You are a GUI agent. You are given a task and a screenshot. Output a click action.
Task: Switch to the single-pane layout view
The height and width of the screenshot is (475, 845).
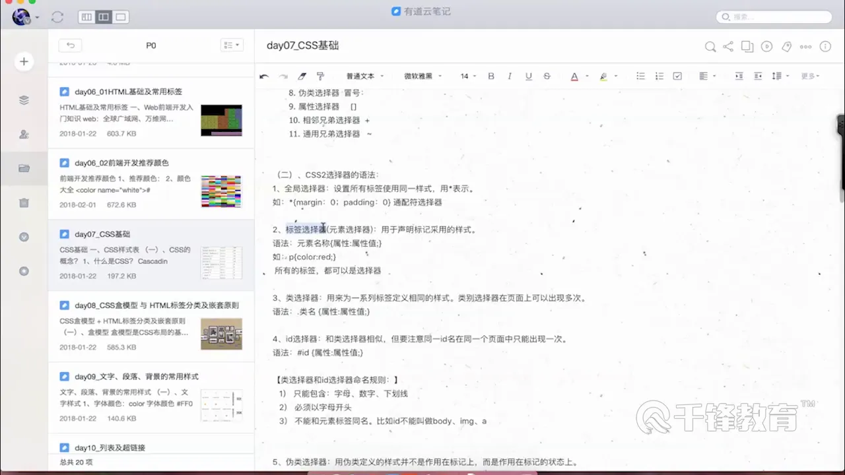[x=121, y=17]
